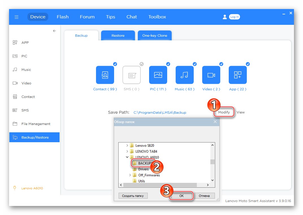Select the Backup sub-tab
The width and height of the screenshot is (303, 215).
(81, 36)
